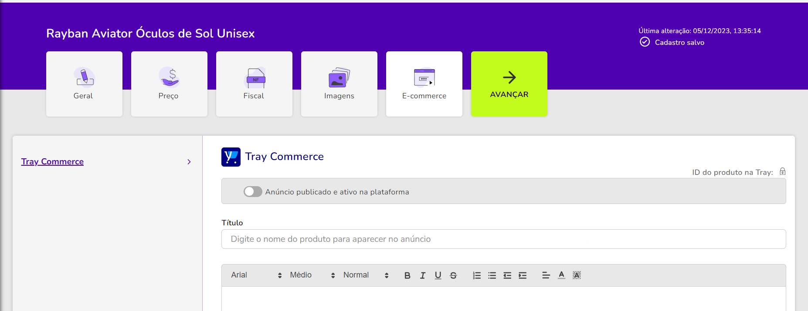Click the AVANÇAR button
This screenshot has width=808, height=311.
[x=509, y=84]
